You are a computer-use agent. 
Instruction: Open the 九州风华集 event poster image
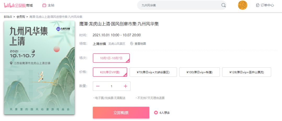[39, 68]
